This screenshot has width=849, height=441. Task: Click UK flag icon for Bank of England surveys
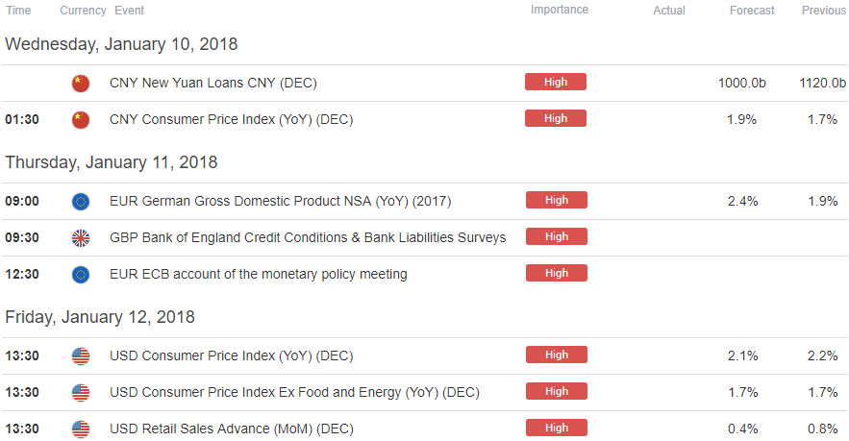81,238
